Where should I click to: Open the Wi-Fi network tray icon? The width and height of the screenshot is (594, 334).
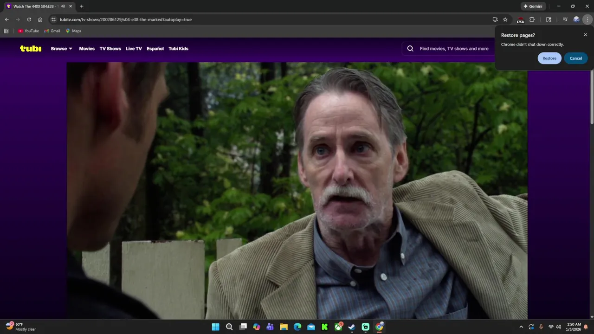tap(551, 327)
